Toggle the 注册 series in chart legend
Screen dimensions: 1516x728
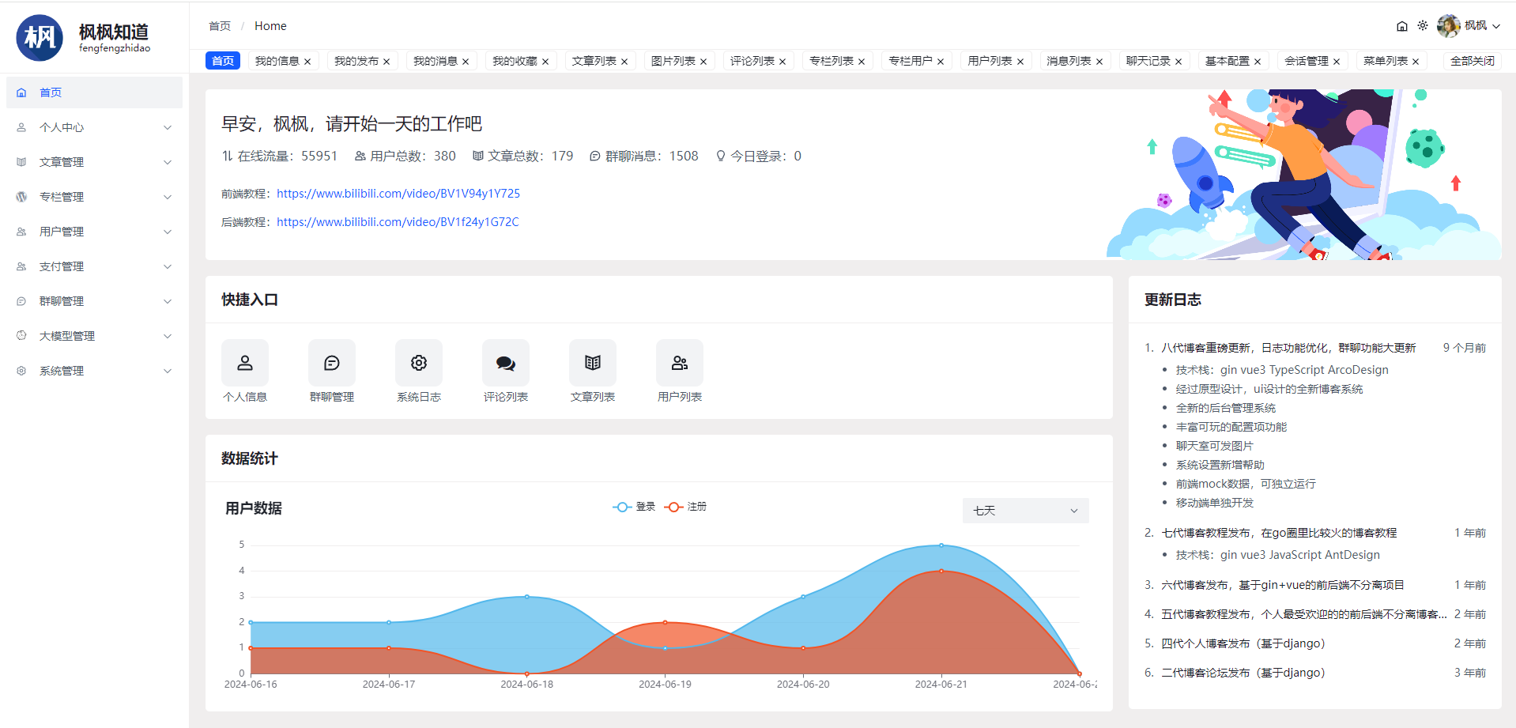pos(686,507)
